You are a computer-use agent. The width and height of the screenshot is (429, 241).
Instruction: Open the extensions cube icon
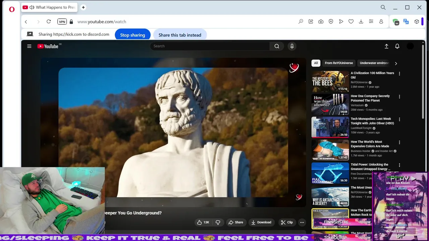[417, 21]
